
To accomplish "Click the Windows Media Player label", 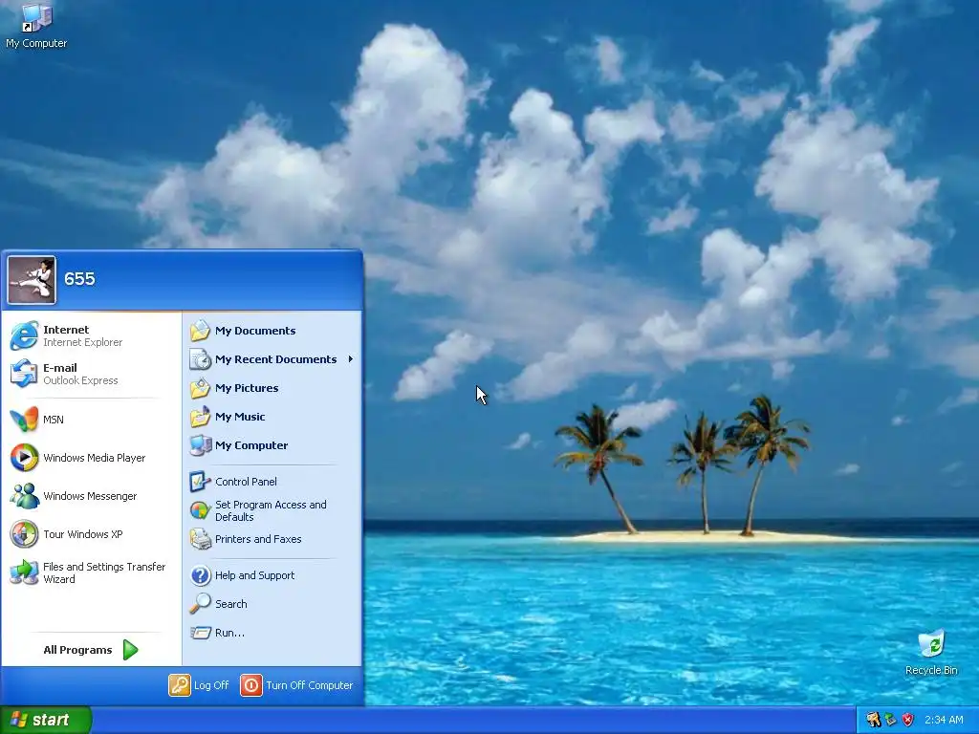I will coord(95,458).
